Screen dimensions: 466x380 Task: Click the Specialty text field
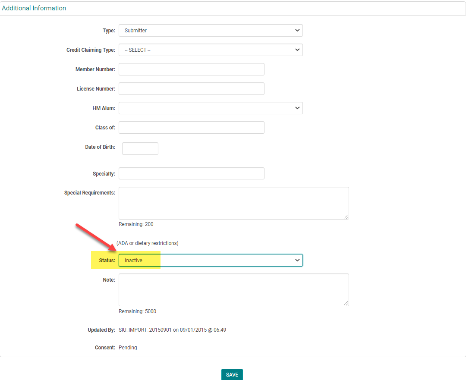tap(191, 173)
